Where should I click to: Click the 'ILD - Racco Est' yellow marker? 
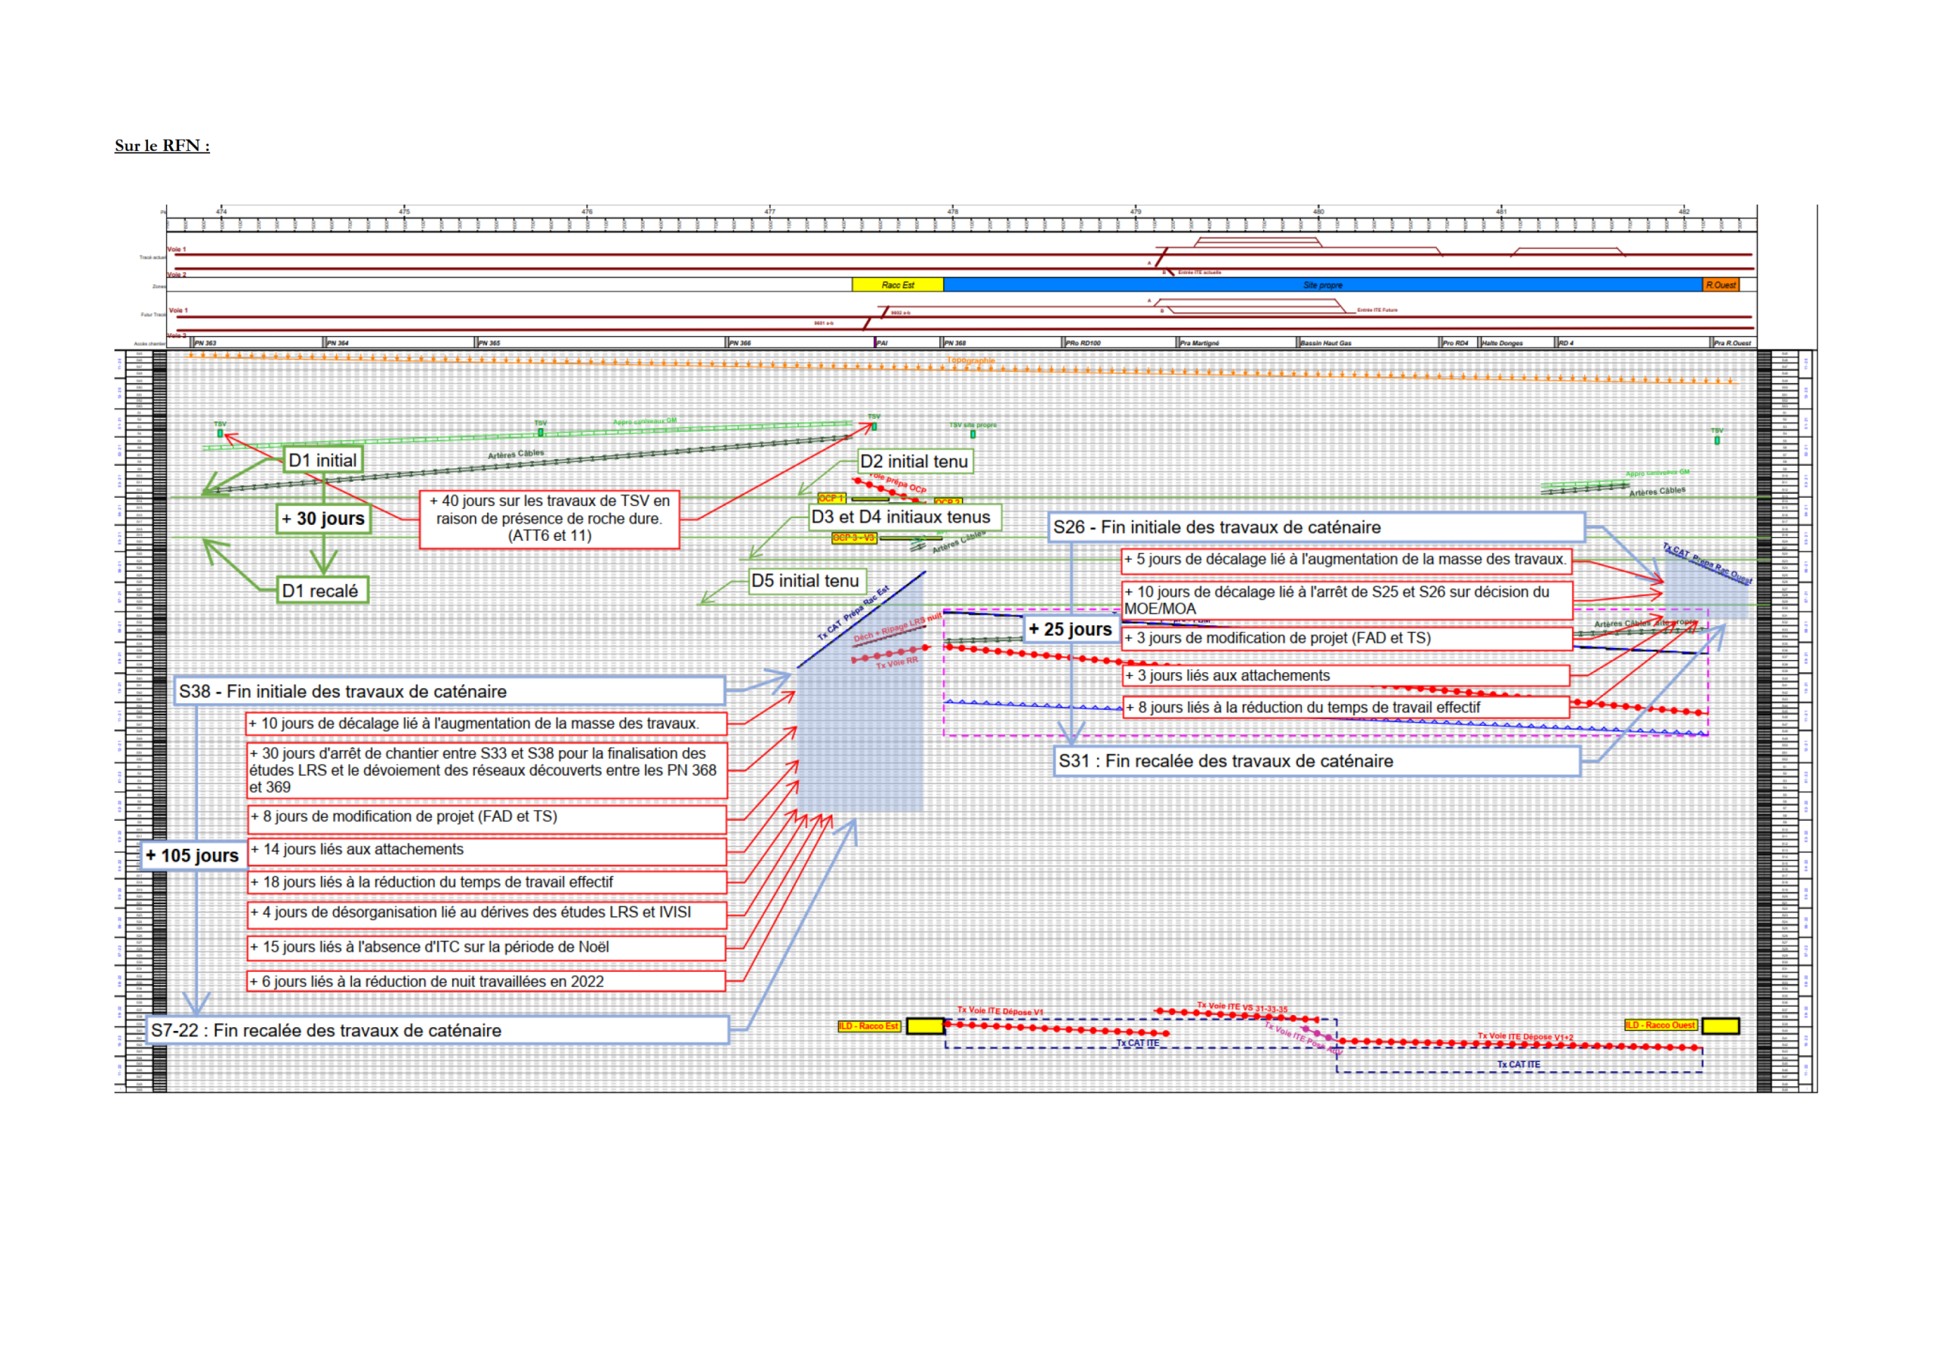pyautogui.click(x=869, y=1026)
